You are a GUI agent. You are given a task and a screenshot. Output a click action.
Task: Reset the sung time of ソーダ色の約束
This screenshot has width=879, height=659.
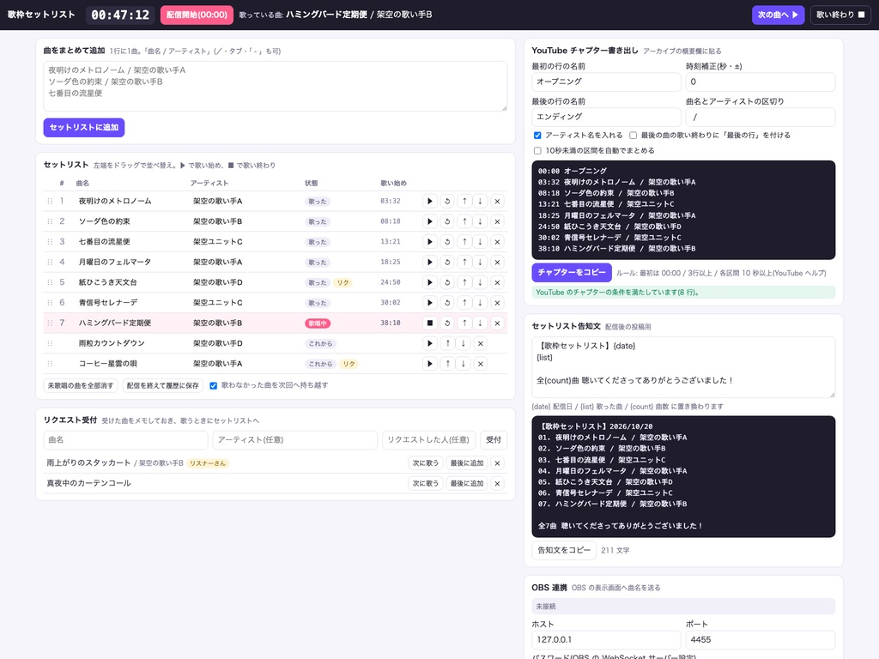click(x=447, y=221)
